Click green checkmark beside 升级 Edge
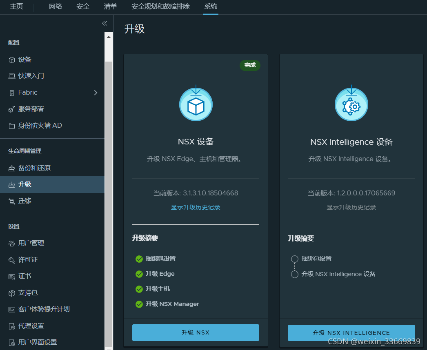The image size is (427, 350). pos(139,274)
